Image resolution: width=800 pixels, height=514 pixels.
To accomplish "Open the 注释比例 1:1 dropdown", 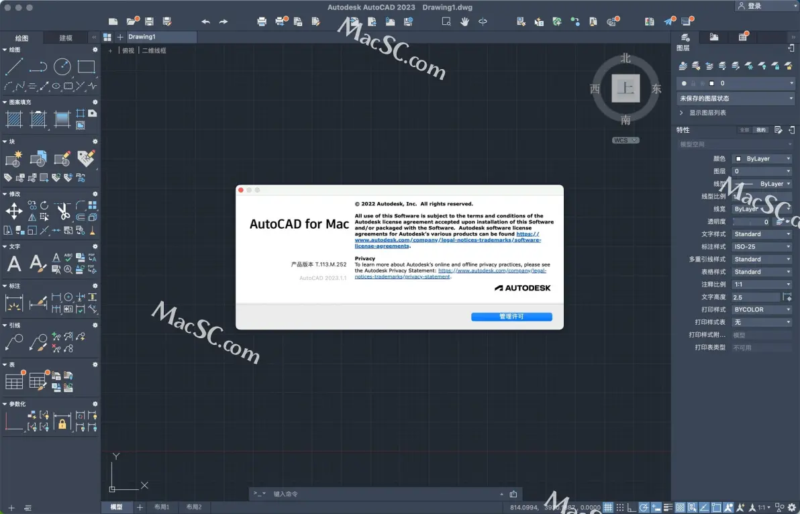I will 762,285.
